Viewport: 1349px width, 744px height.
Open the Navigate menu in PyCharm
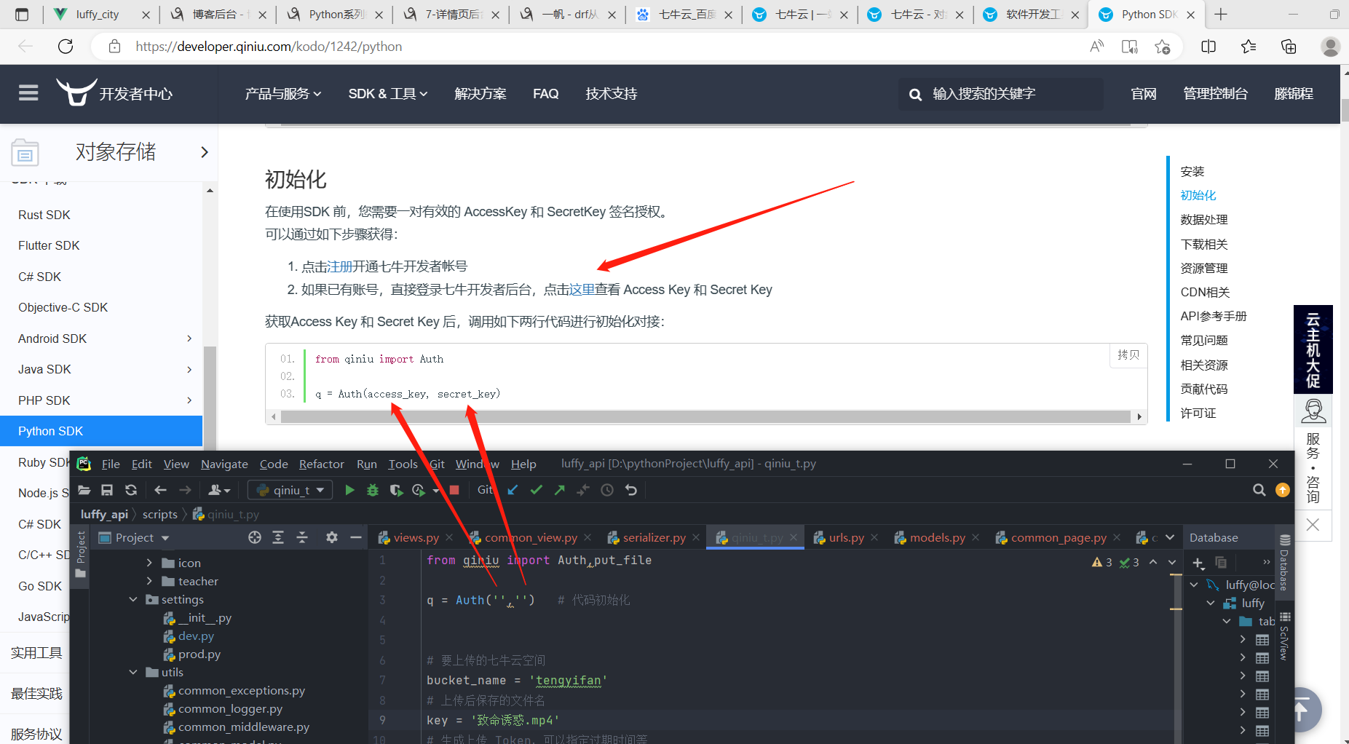click(x=224, y=464)
